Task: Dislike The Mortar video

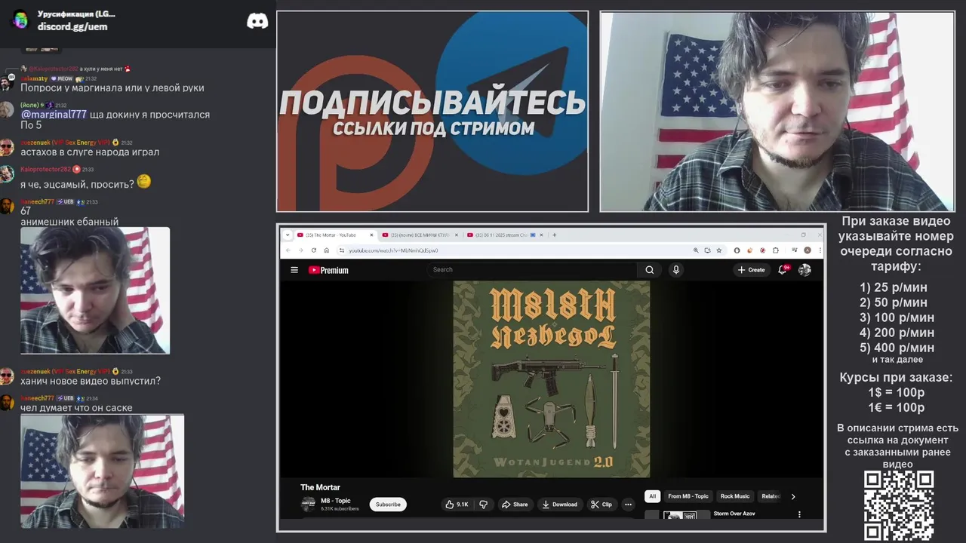Action: point(484,505)
